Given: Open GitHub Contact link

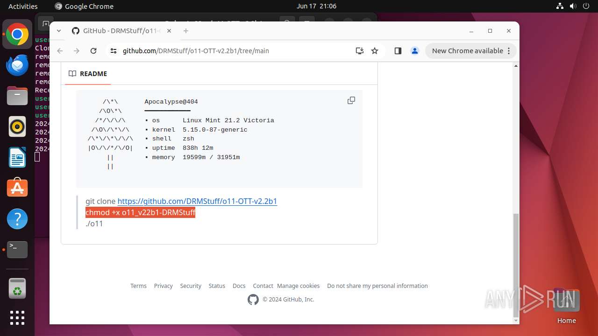Looking at the screenshot, I should pos(263,286).
